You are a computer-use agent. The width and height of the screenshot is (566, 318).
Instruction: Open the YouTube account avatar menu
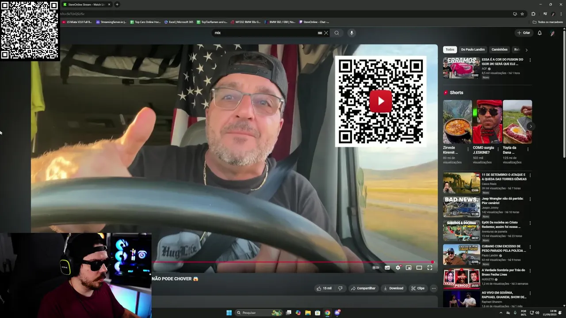click(x=552, y=33)
